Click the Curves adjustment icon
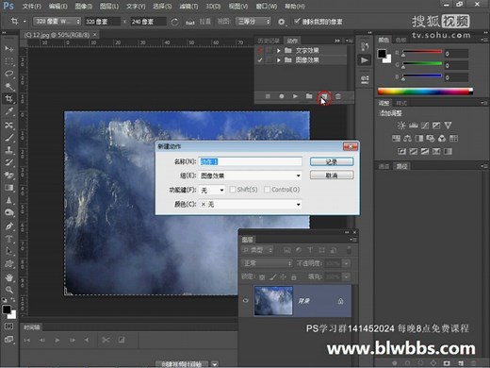This screenshot has width=490, height=368. point(425,125)
